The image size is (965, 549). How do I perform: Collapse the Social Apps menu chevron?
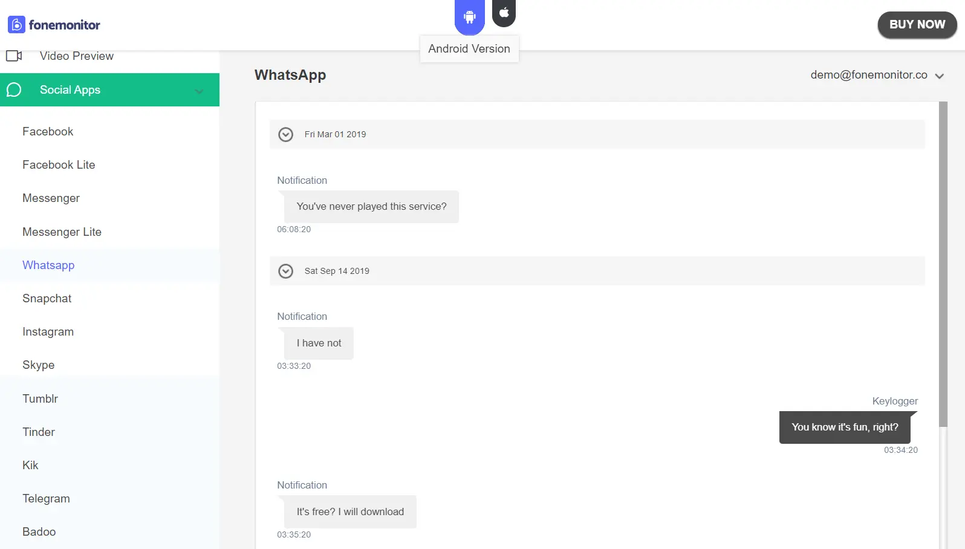coord(198,91)
